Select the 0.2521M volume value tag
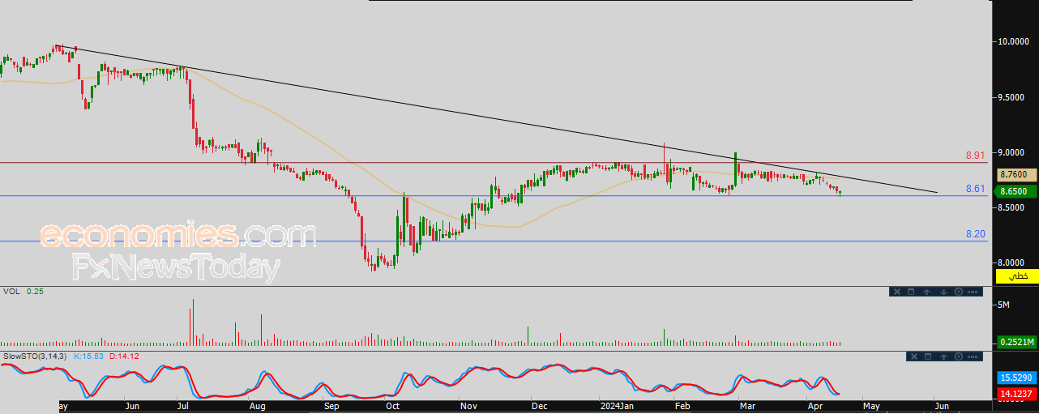 (x=1016, y=343)
